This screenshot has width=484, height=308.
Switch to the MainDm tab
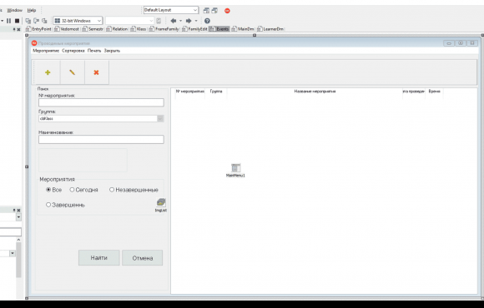pos(243,29)
